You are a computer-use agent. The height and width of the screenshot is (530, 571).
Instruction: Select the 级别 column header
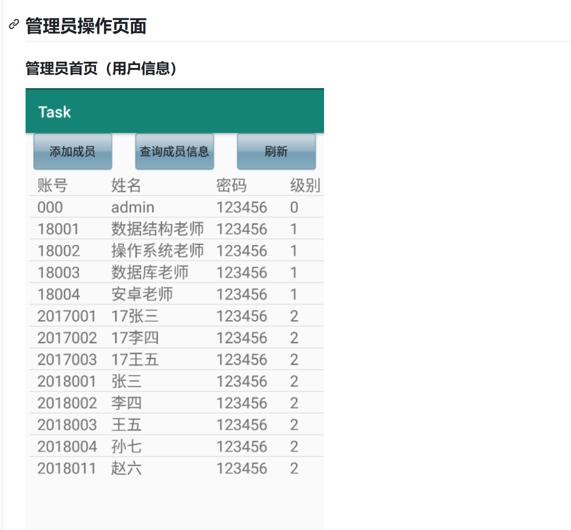[x=304, y=185]
